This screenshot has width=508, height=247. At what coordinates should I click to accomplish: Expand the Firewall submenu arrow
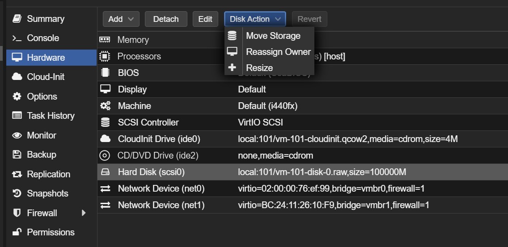pos(84,213)
